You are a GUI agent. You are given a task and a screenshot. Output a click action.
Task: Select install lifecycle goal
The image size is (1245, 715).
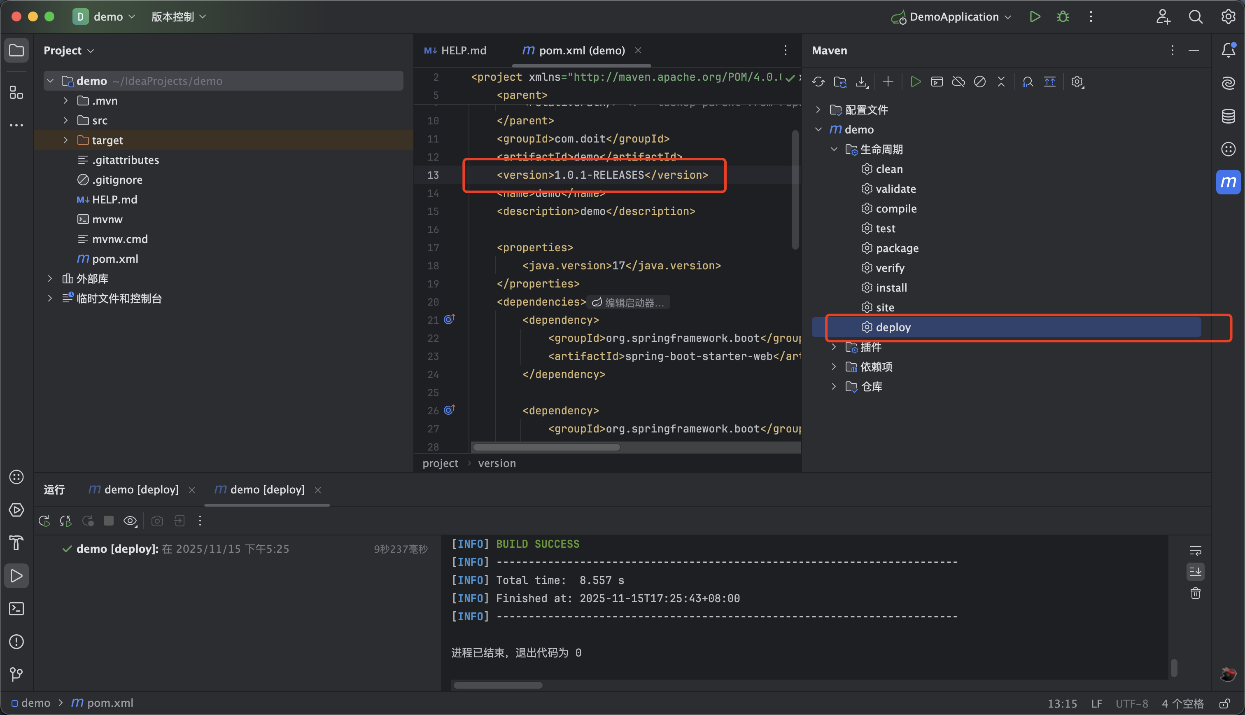(891, 288)
